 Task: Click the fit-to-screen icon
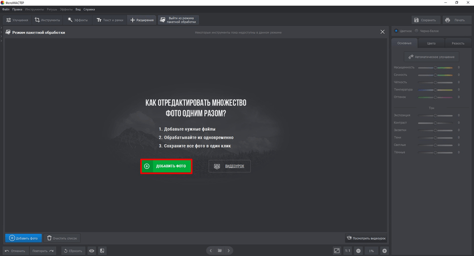coord(337,251)
